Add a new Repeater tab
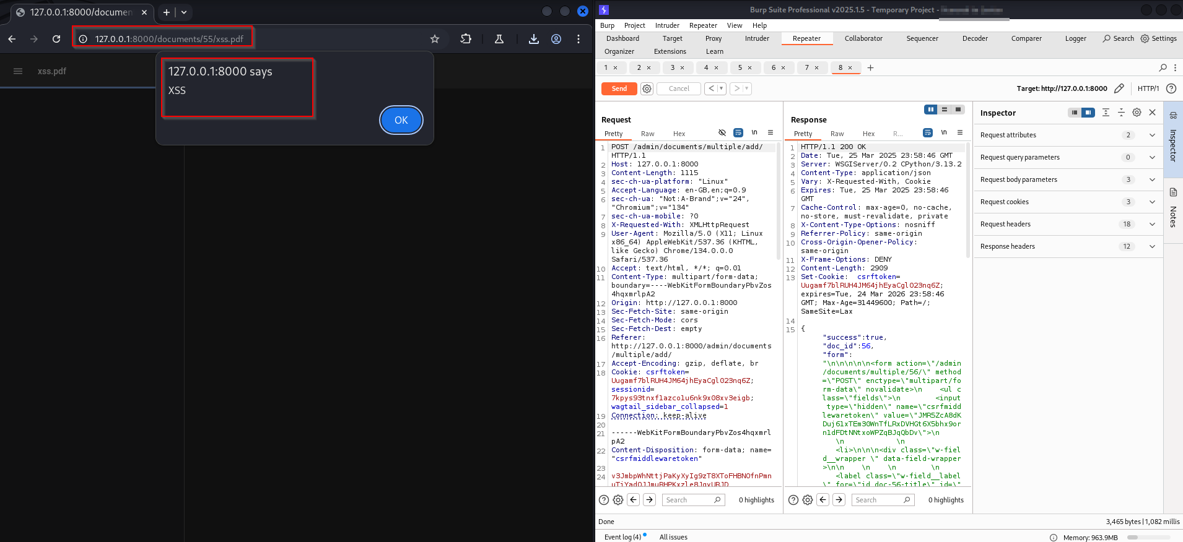This screenshot has height=542, width=1183. (x=870, y=67)
